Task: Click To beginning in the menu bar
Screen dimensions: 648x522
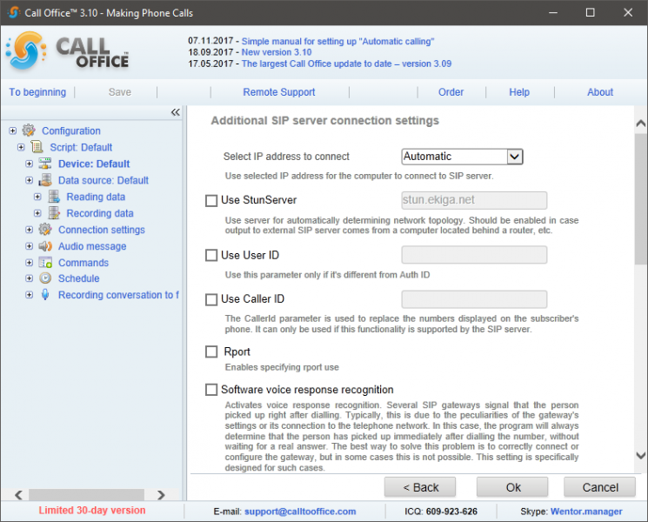Action: point(37,92)
